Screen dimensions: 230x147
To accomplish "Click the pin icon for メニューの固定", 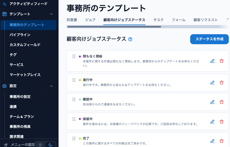I will click(x=6, y=145).
